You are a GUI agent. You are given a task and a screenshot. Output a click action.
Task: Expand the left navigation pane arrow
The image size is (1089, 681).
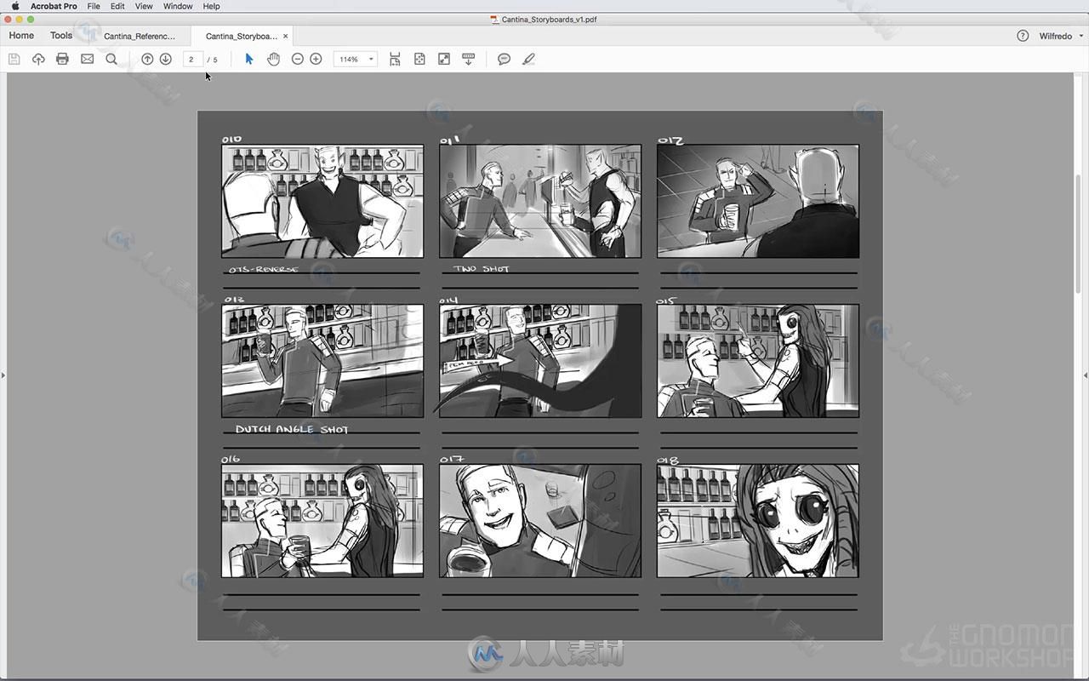tap(3, 375)
